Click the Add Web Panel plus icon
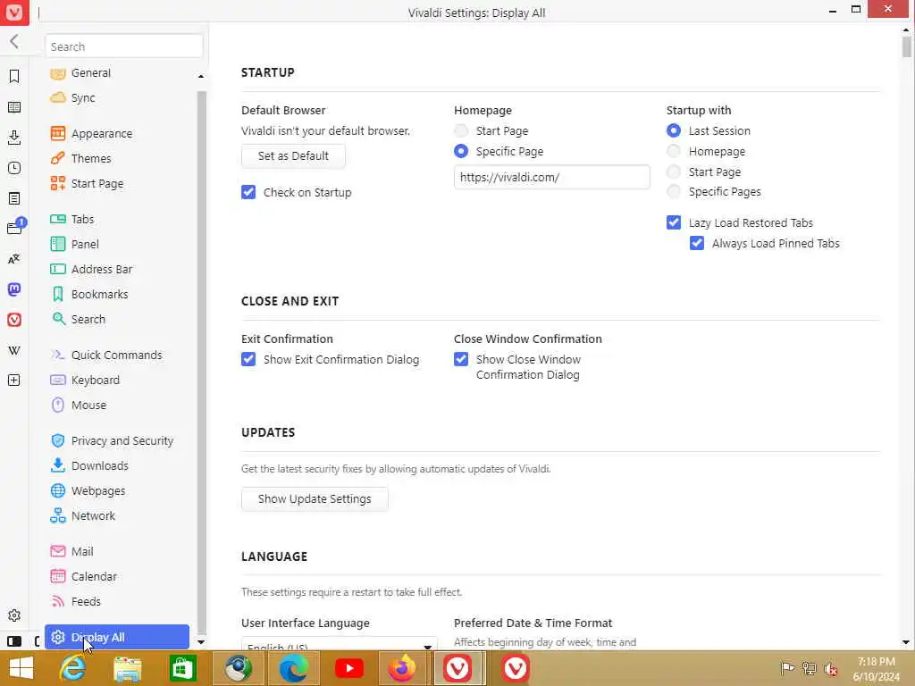Image resolution: width=915 pixels, height=686 pixels. pos(14,381)
